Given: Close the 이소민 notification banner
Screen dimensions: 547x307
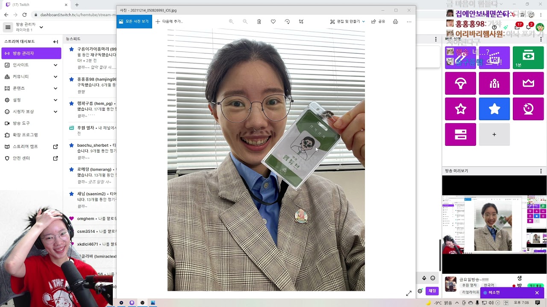Looking at the screenshot, I should [x=537, y=293].
